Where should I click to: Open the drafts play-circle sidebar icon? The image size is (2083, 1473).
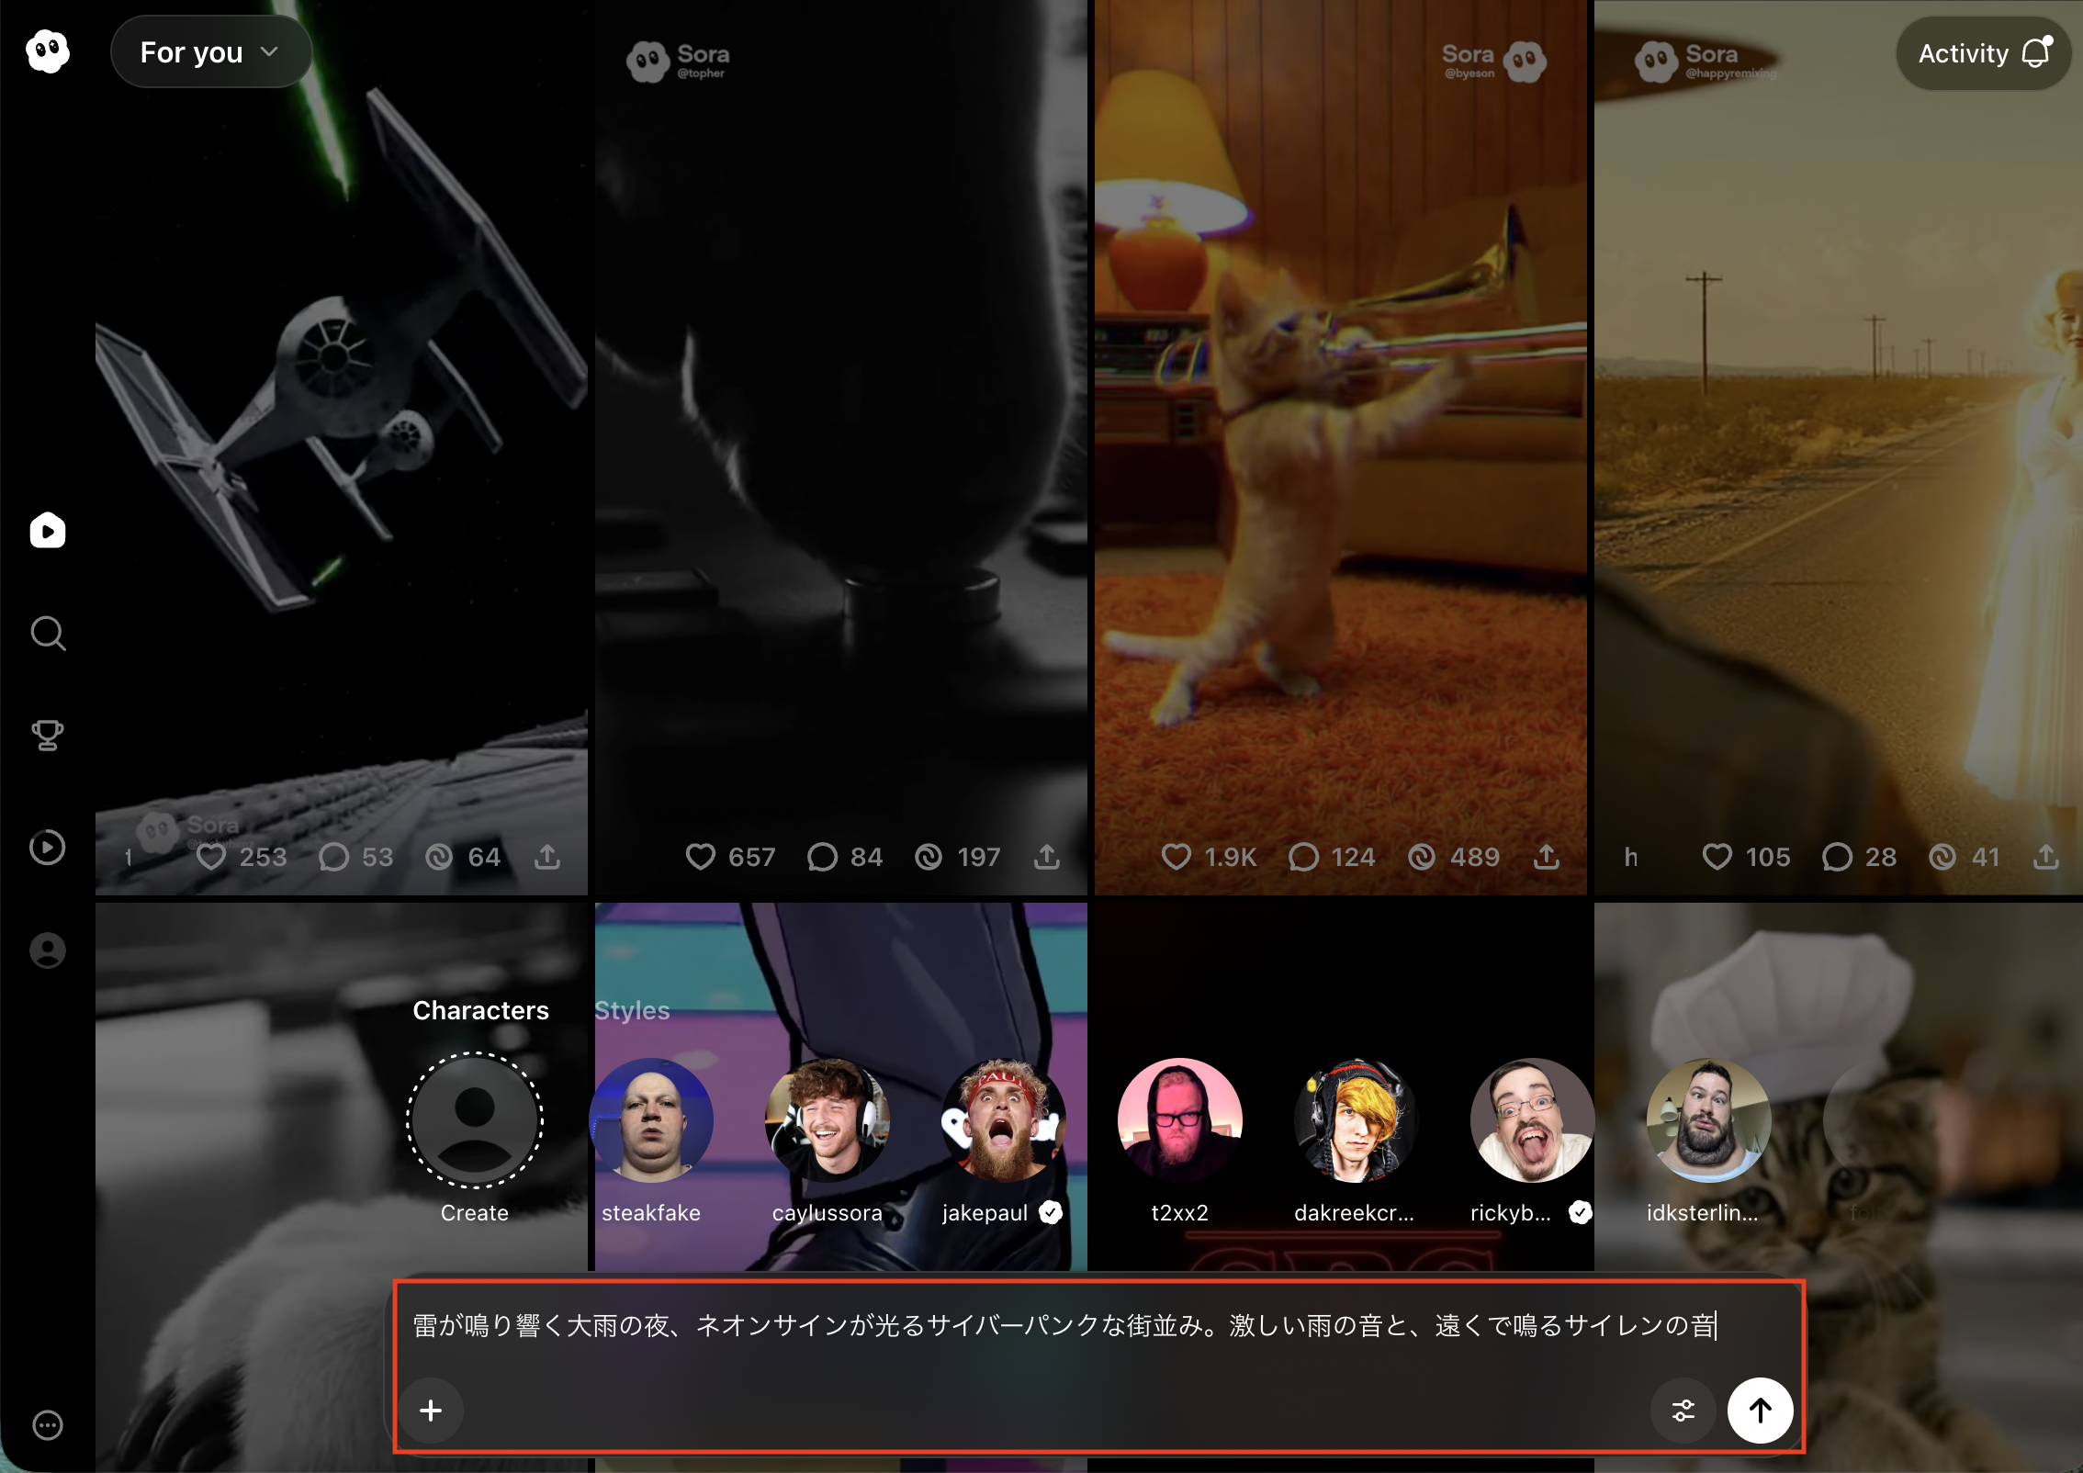[x=48, y=847]
